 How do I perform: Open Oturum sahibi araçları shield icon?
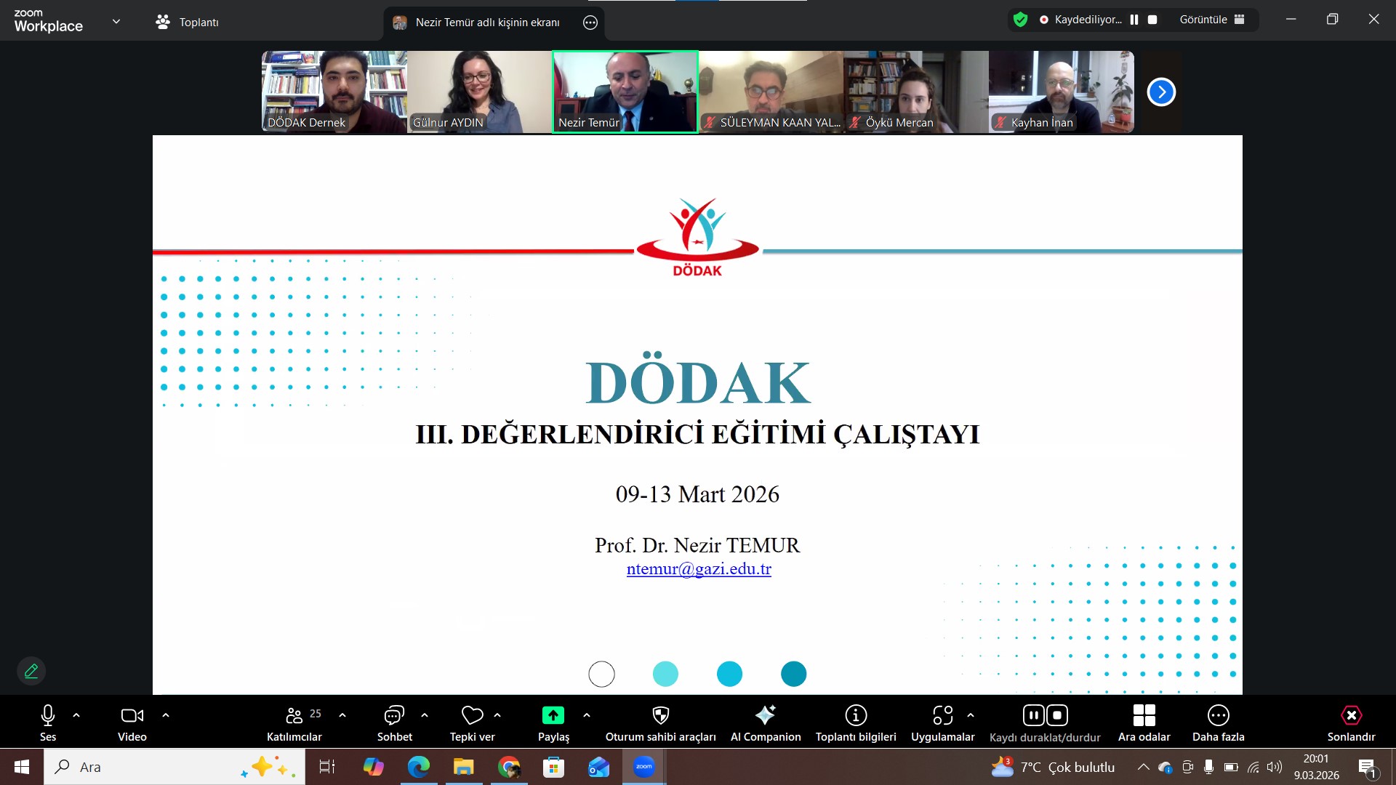660,716
